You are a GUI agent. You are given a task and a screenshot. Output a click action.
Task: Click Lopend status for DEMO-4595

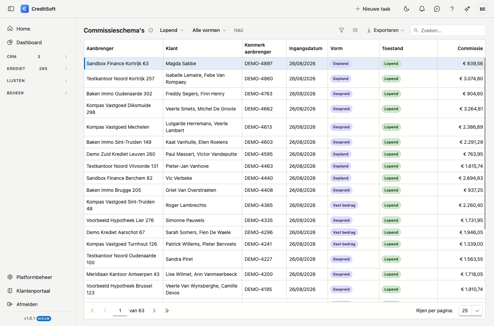pyautogui.click(x=391, y=154)
